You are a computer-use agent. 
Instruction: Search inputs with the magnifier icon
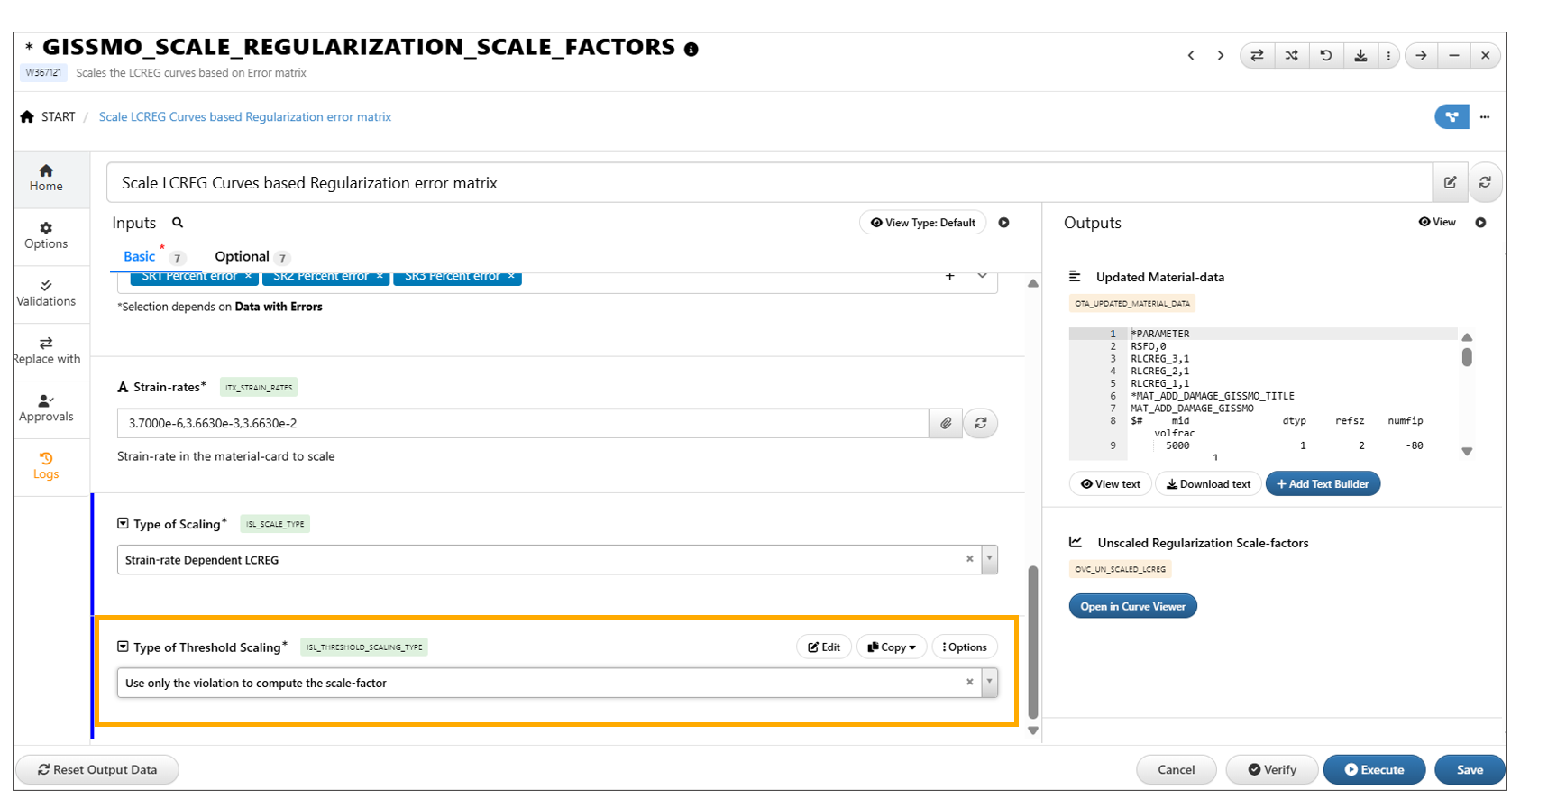click(x=178, y=223)
